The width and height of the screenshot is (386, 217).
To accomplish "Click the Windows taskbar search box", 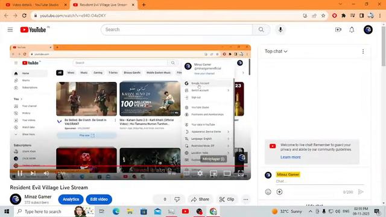I will (x=54, y=212).
